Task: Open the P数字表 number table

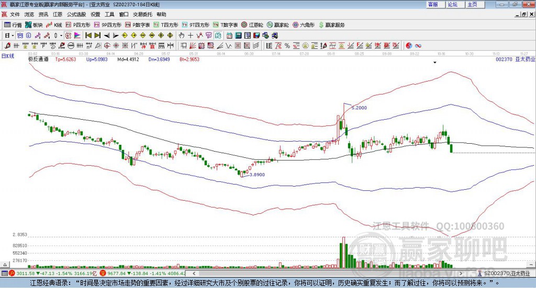Action: coord(138,25)
